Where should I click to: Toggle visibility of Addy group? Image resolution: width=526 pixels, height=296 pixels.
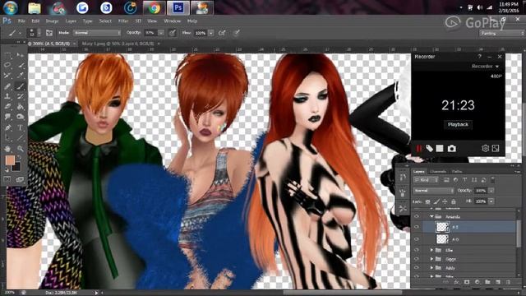coord(417,268)
